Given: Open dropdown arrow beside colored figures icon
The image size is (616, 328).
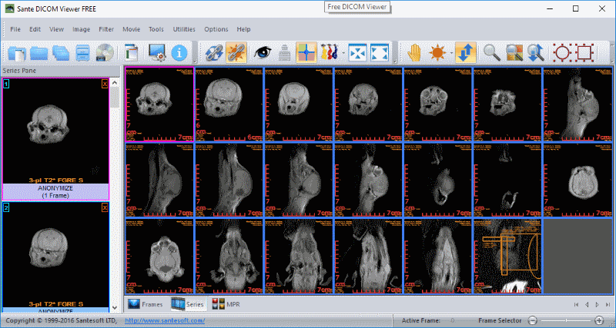Looking at the screenshot, I should pos(343,52).
